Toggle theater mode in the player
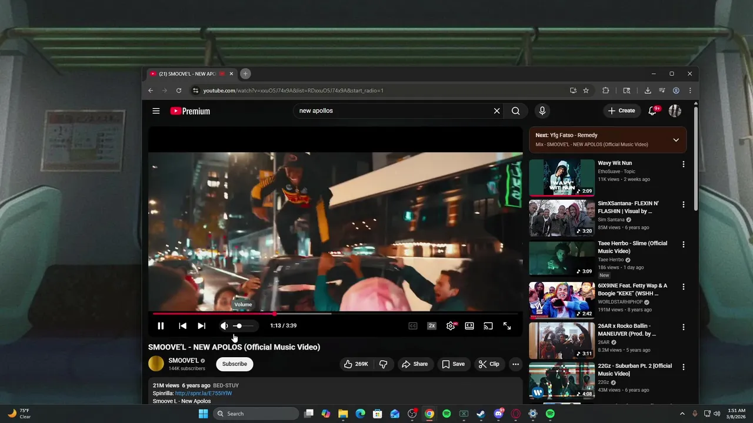Screen dimensions: 753x423 [x=469, y=326]
